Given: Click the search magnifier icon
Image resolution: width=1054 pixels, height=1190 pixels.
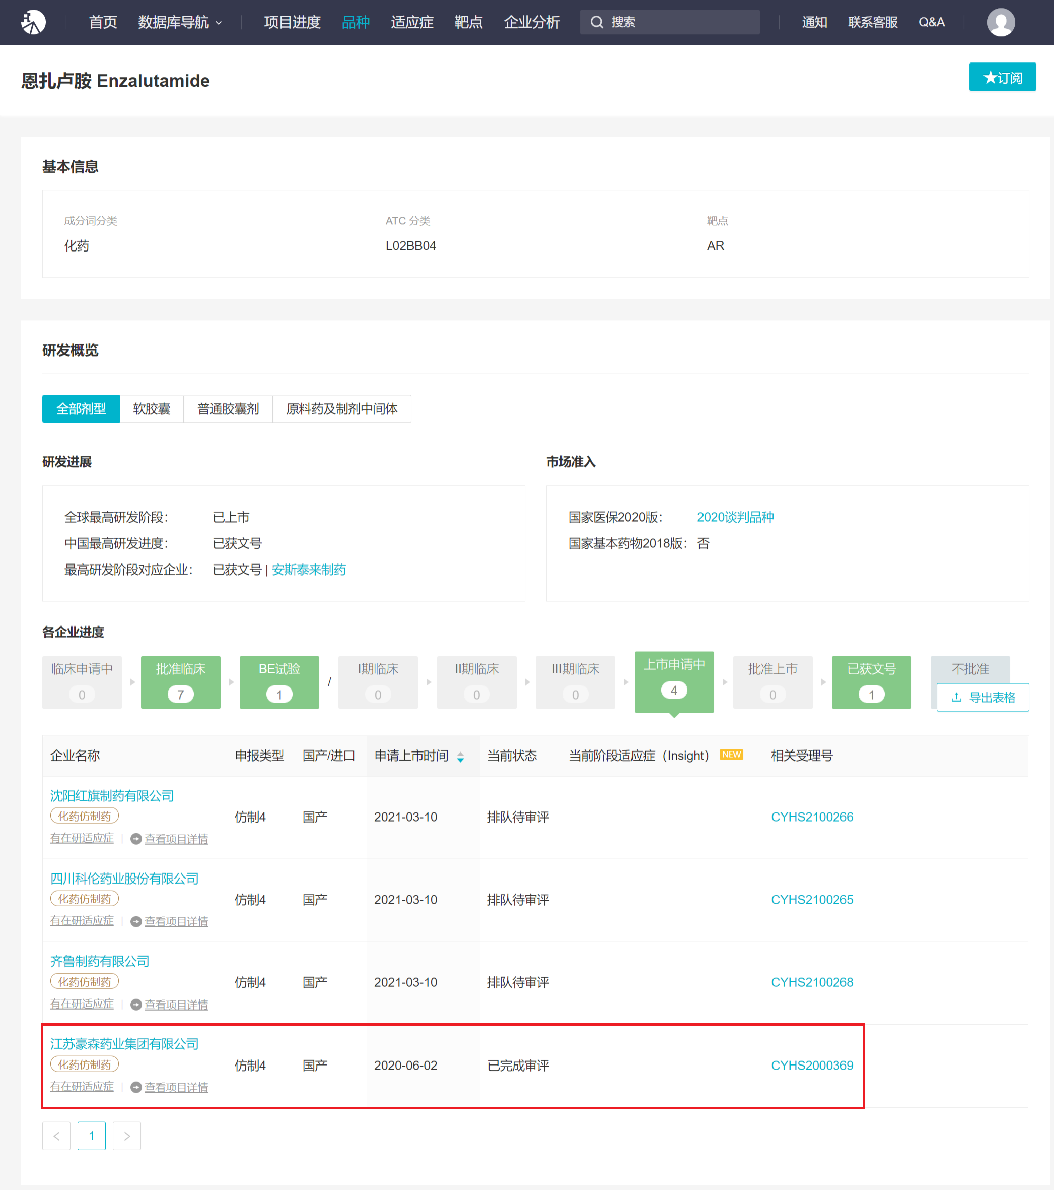Looking at the screenshot, I should 596,22.
